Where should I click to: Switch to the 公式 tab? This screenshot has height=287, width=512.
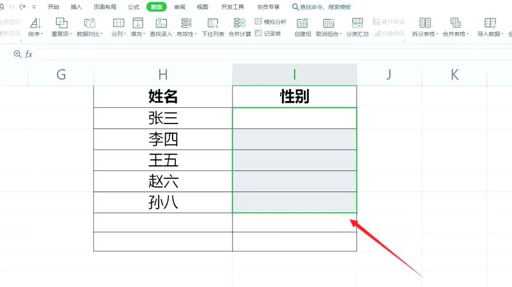click(133, 7)
